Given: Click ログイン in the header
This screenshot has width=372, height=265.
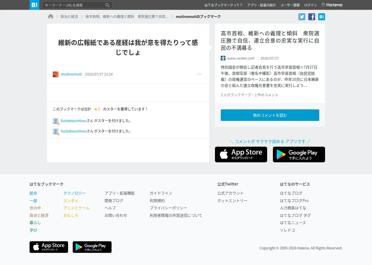Looking at the screenshot, I should coord(311,5).
